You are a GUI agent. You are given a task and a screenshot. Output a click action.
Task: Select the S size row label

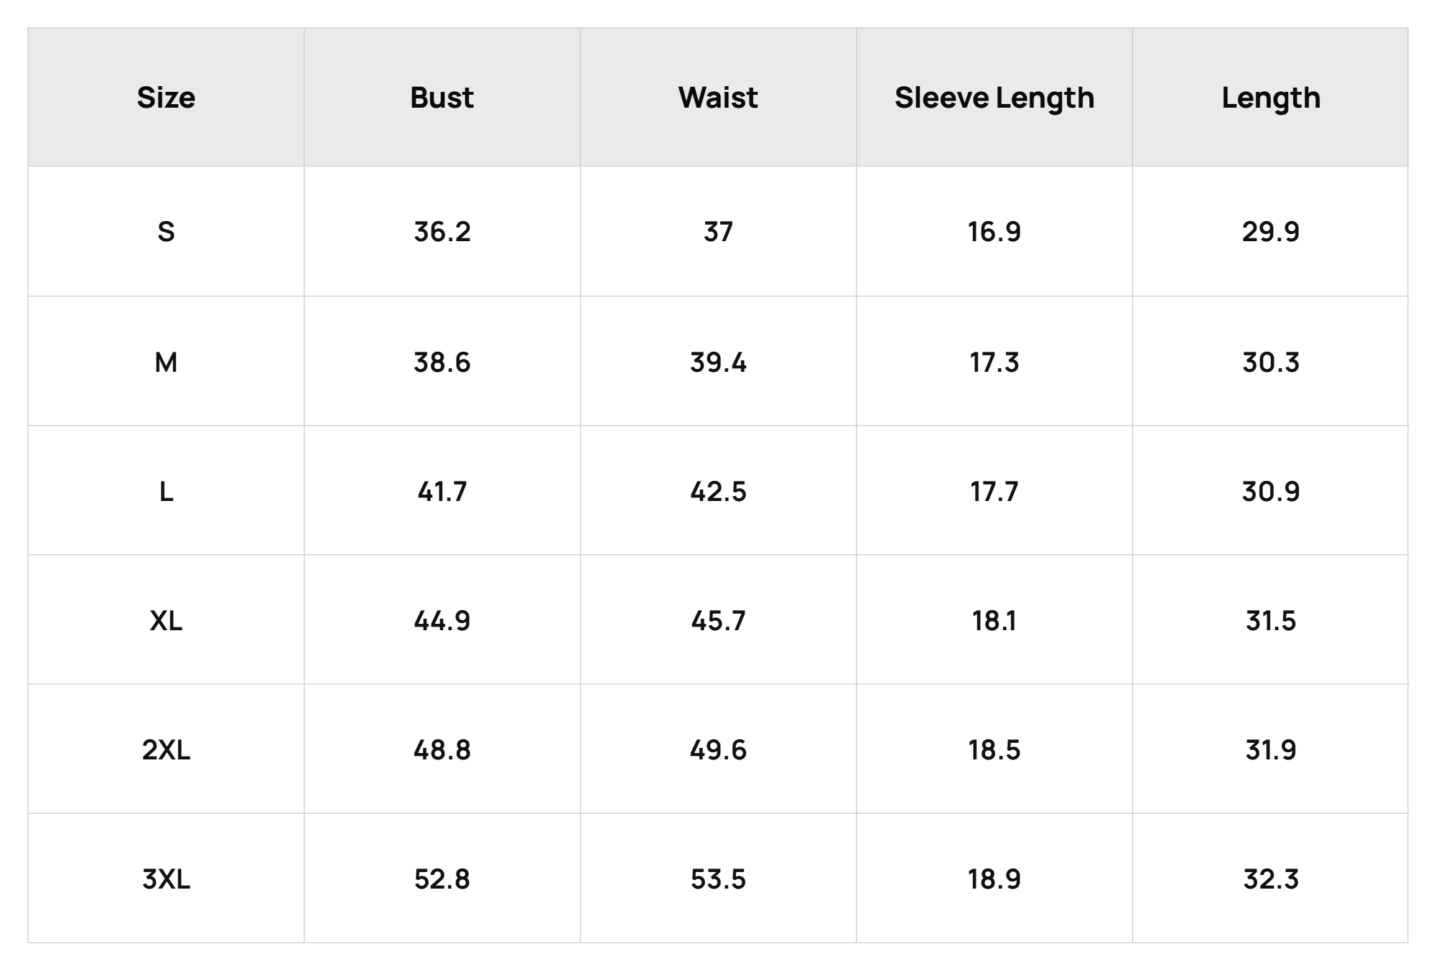tap(166, 232)
